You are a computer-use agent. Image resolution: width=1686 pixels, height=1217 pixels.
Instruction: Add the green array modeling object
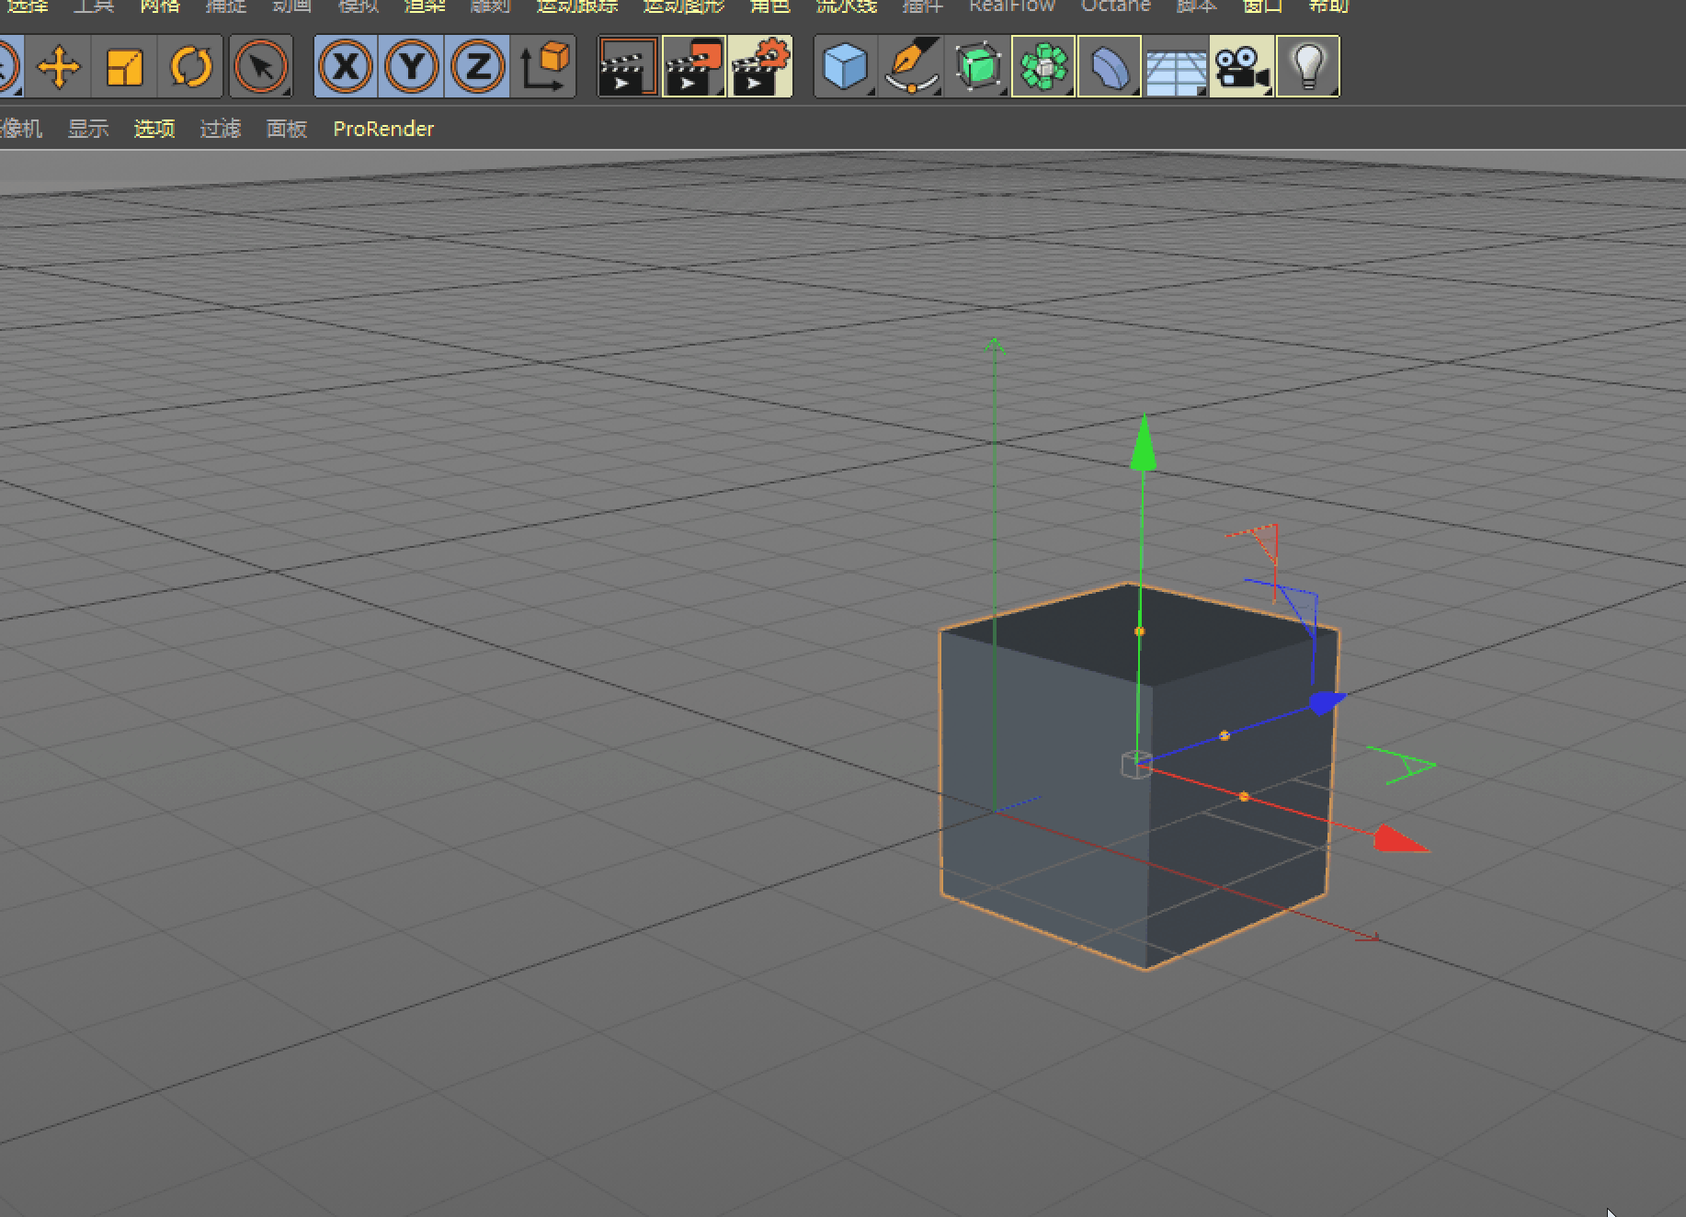(x=1043, y=66)
